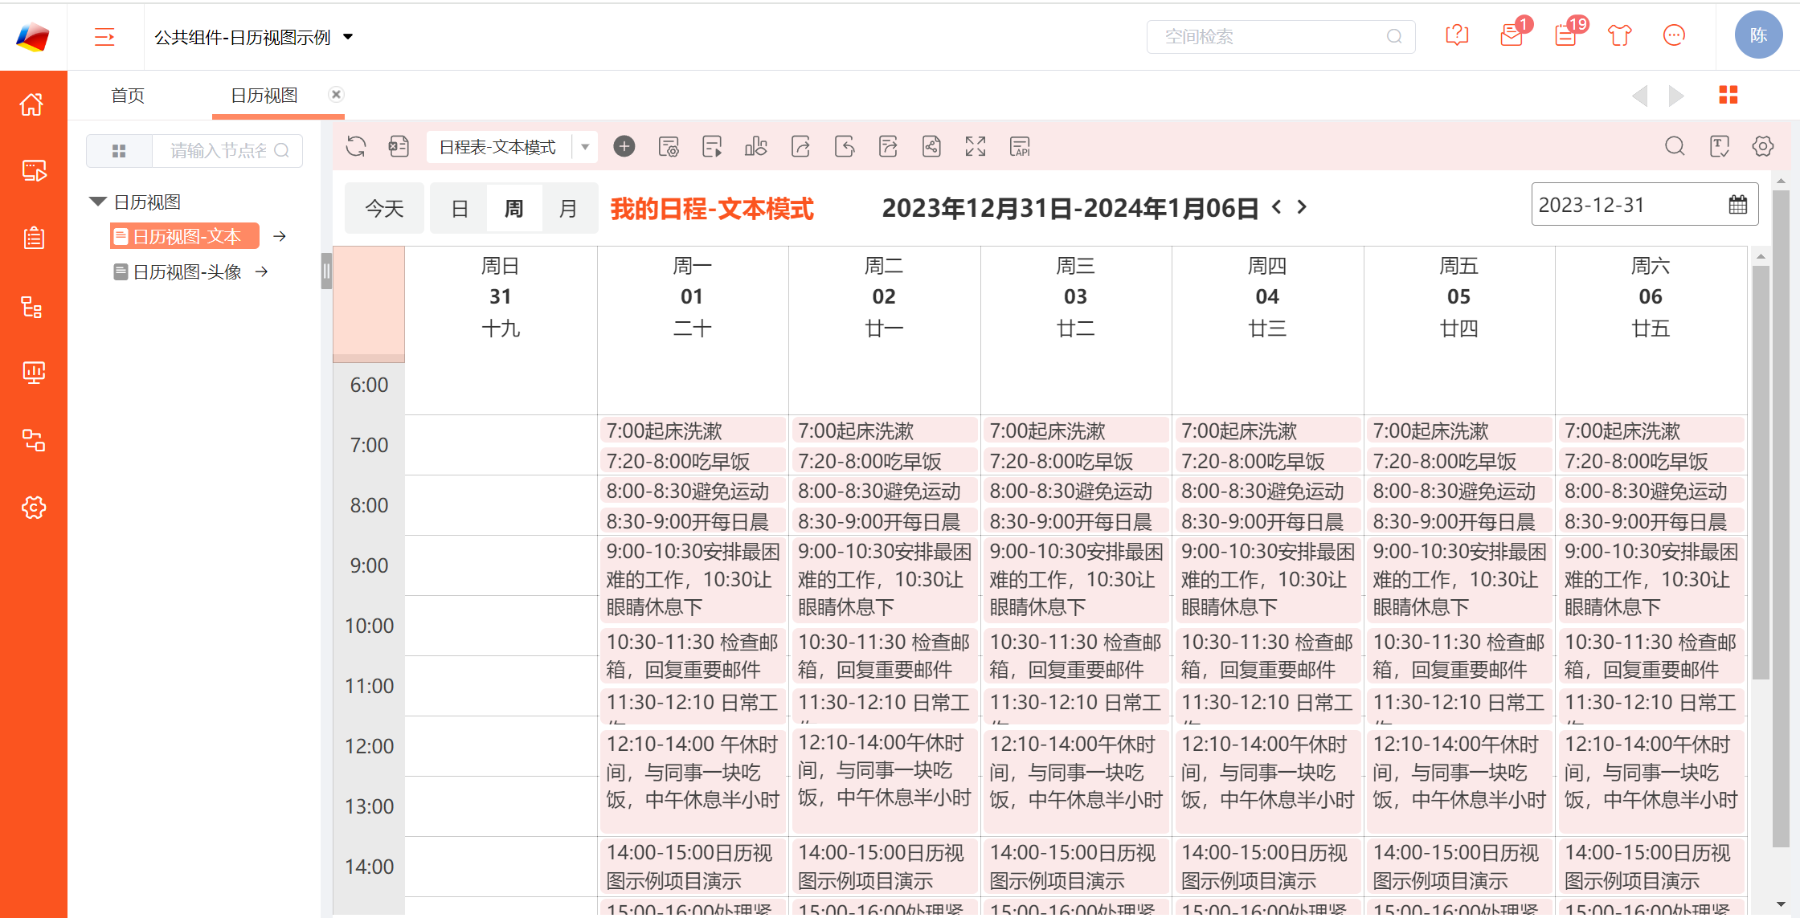Open the gear settings icon in left sidebar
Image resolution: width=1800 pixels, height=918 pixels.
33,508
